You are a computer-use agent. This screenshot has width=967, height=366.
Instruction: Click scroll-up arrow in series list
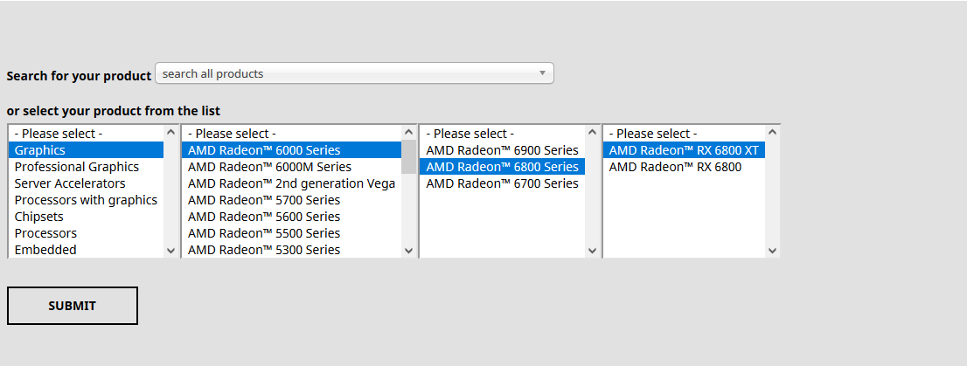point(408,132)
